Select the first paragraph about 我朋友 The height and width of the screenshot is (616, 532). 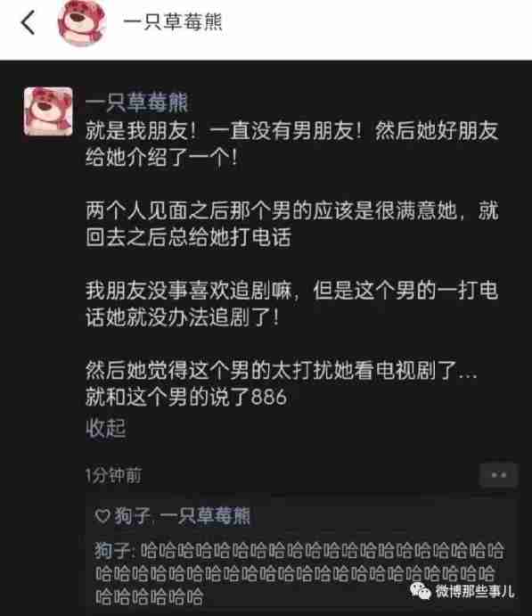[292, 144]
